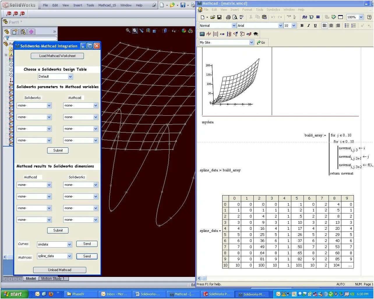Click the Mathcad horizontal scrollbar left arrow

(200, 278)
